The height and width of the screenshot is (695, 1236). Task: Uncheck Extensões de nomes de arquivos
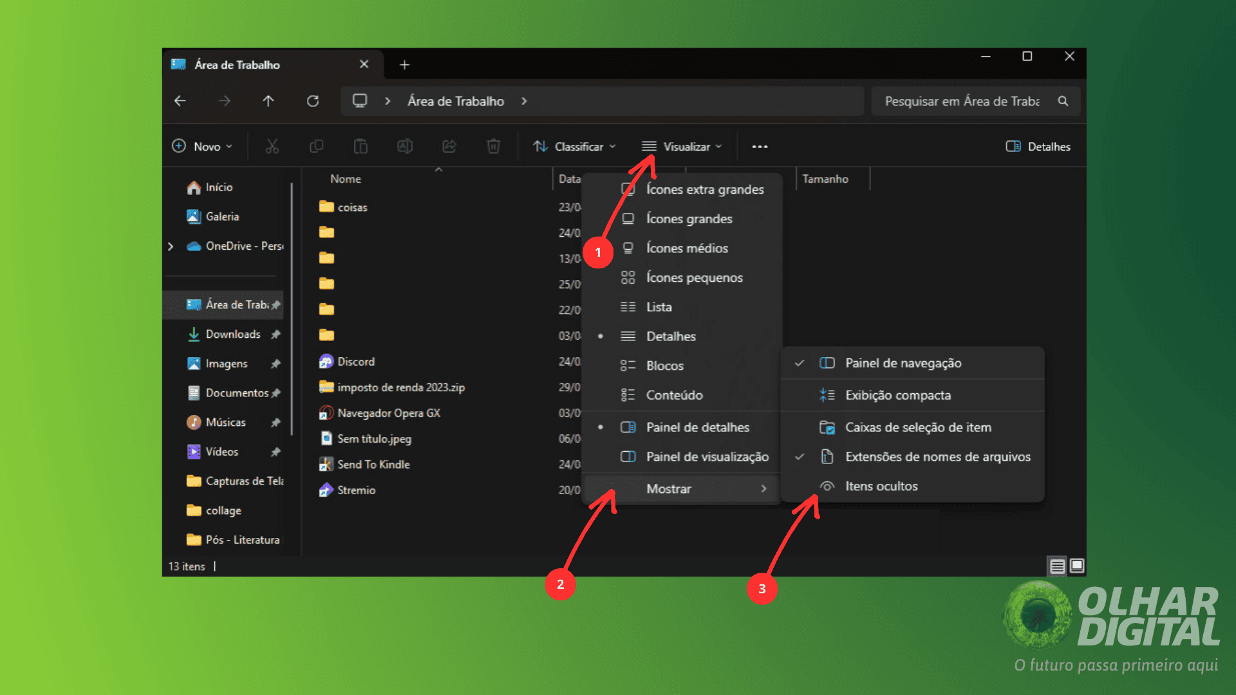coord(938,456)
